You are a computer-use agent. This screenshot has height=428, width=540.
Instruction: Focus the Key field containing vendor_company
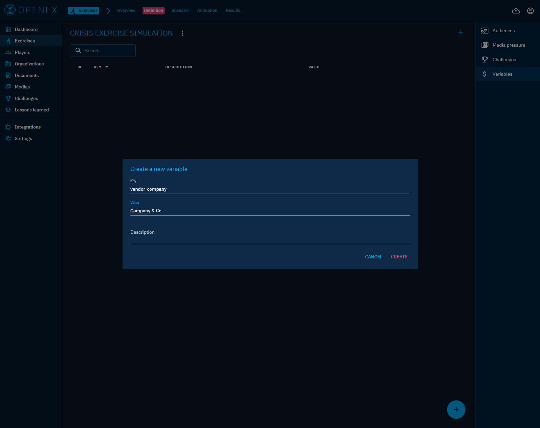[x=270, y=189]
